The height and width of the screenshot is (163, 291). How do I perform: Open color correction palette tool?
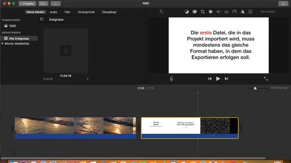click(x=195, y=12)
